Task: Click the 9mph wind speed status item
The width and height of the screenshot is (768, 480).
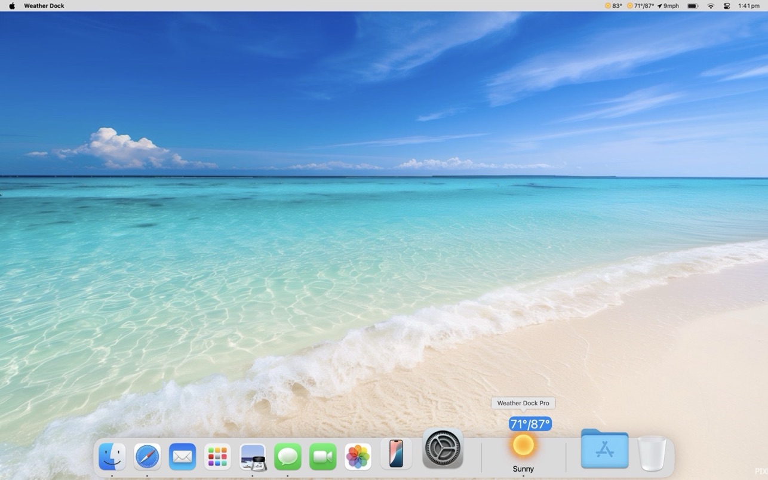Action: coord(668,6)
